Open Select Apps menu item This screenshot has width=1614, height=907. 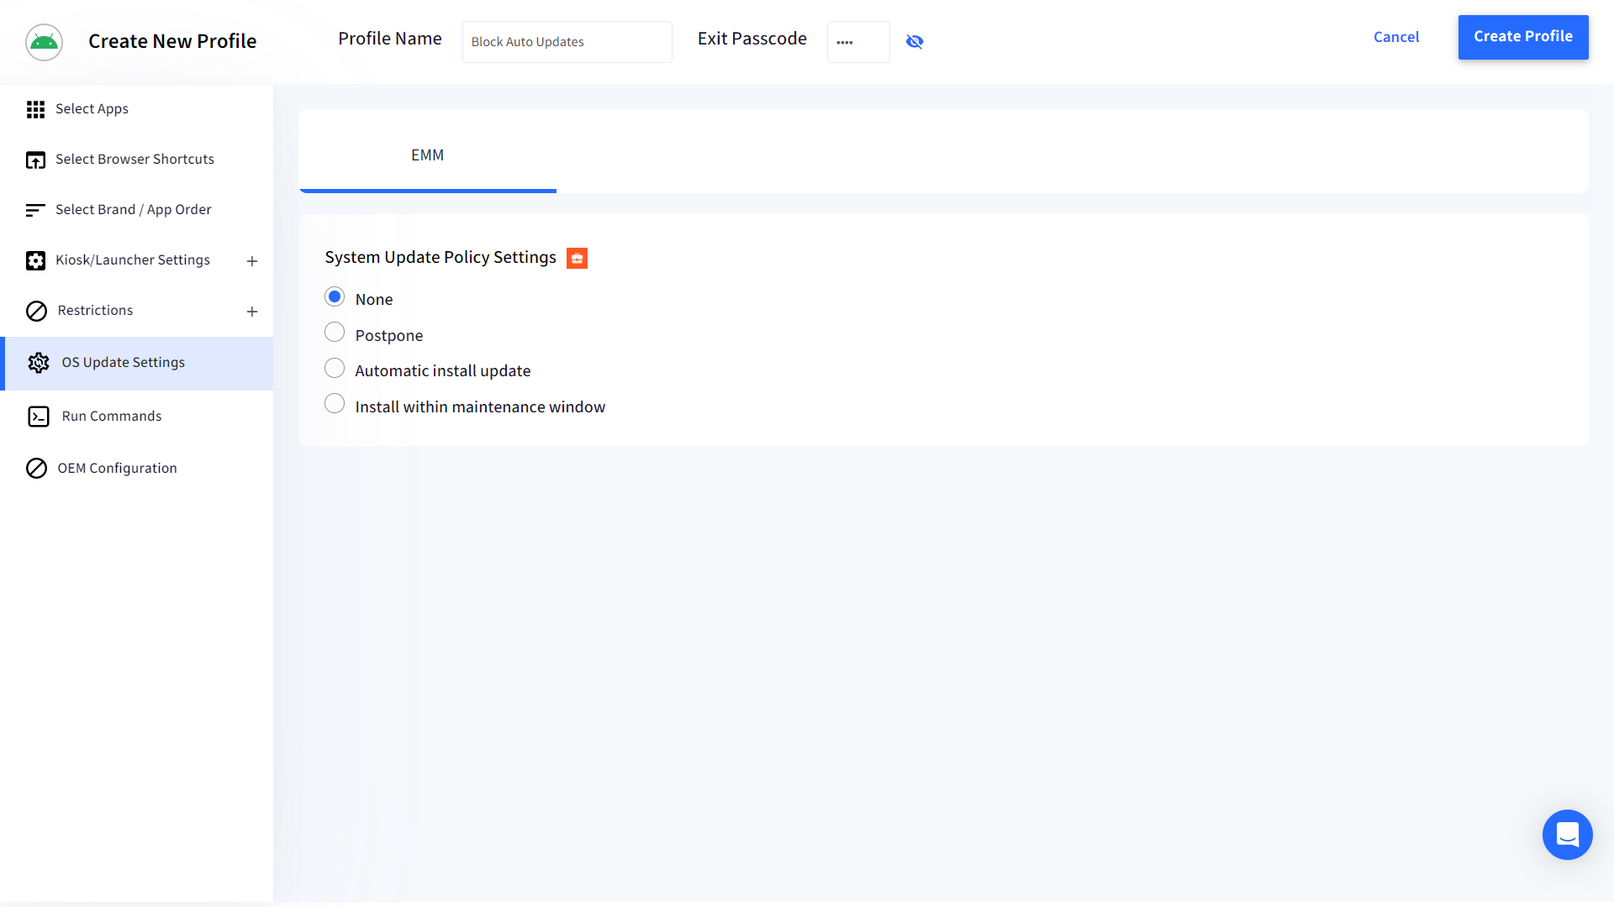(136, 109)
